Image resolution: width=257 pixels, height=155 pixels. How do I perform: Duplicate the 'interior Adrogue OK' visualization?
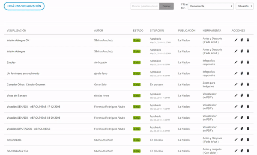coord(242,40)
